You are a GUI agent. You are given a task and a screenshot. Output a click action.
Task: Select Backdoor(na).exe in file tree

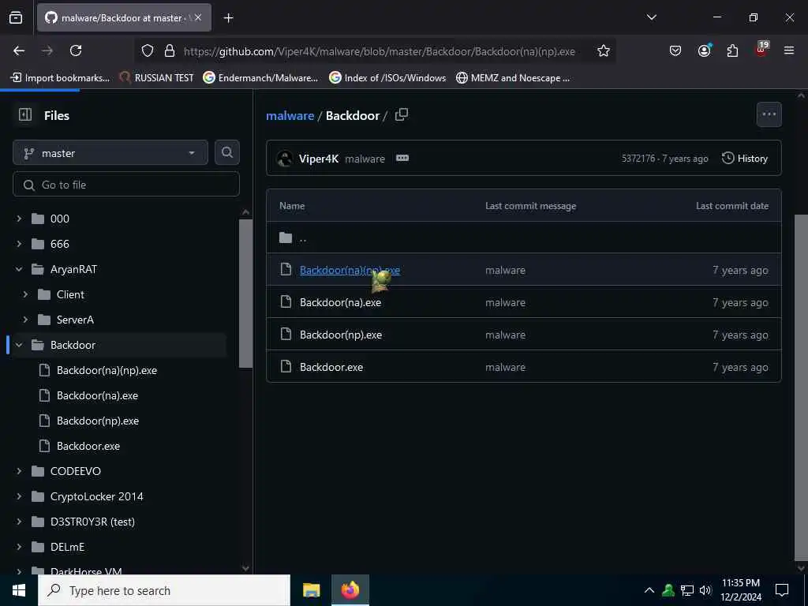tap(97, 395)
